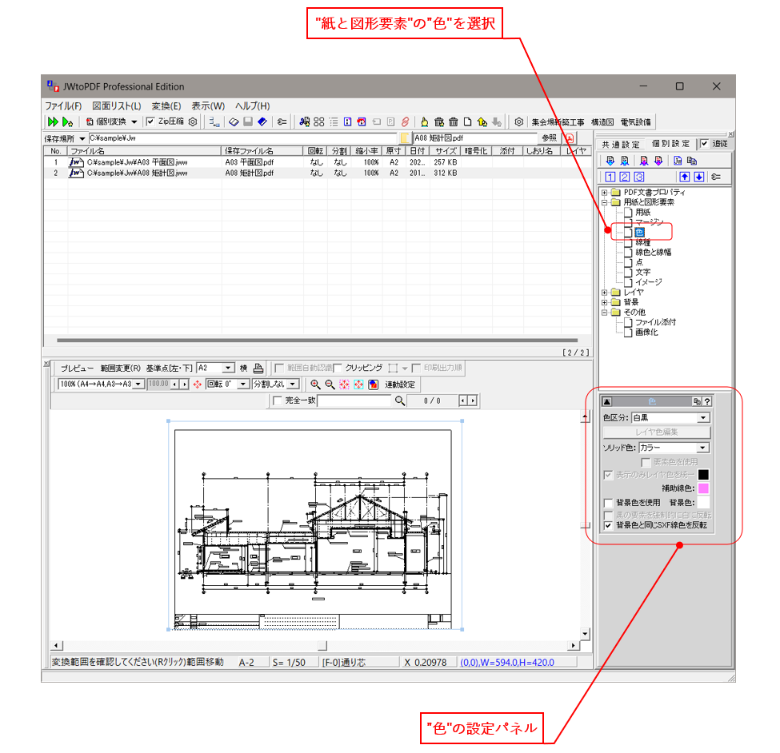Image resolution: width=780 pixels, height=753 pixels.
Task: Click the help question mark in 色 panel
Action: coord(707,402)
